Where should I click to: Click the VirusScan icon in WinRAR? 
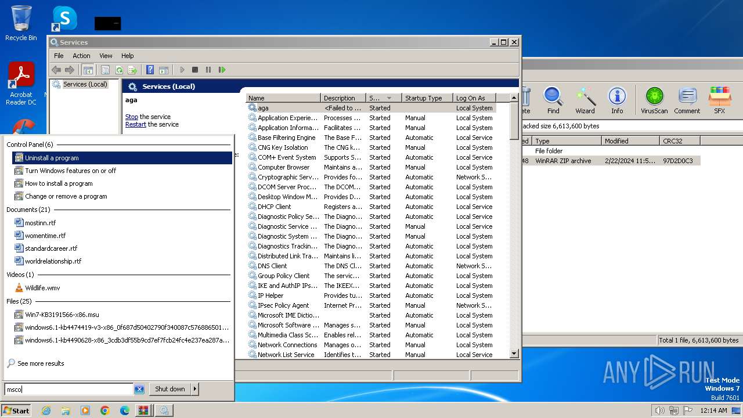coord(654,100)
